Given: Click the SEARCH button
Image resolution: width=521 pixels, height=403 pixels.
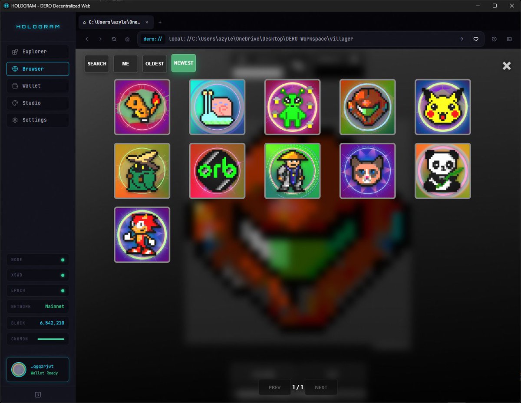Looking at the screenshot, I should 97,64.
